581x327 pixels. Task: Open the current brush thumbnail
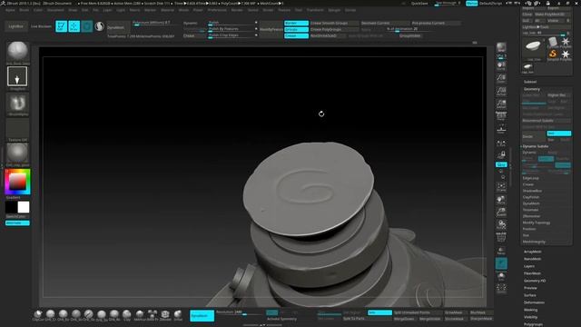pyautogui.click(x=17, y=52)
